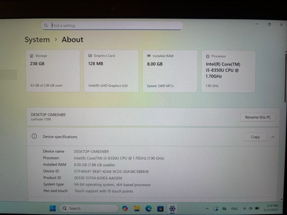Open the Windows Start menu
This screenshot has height=215, width=287.
click(53, 208)
